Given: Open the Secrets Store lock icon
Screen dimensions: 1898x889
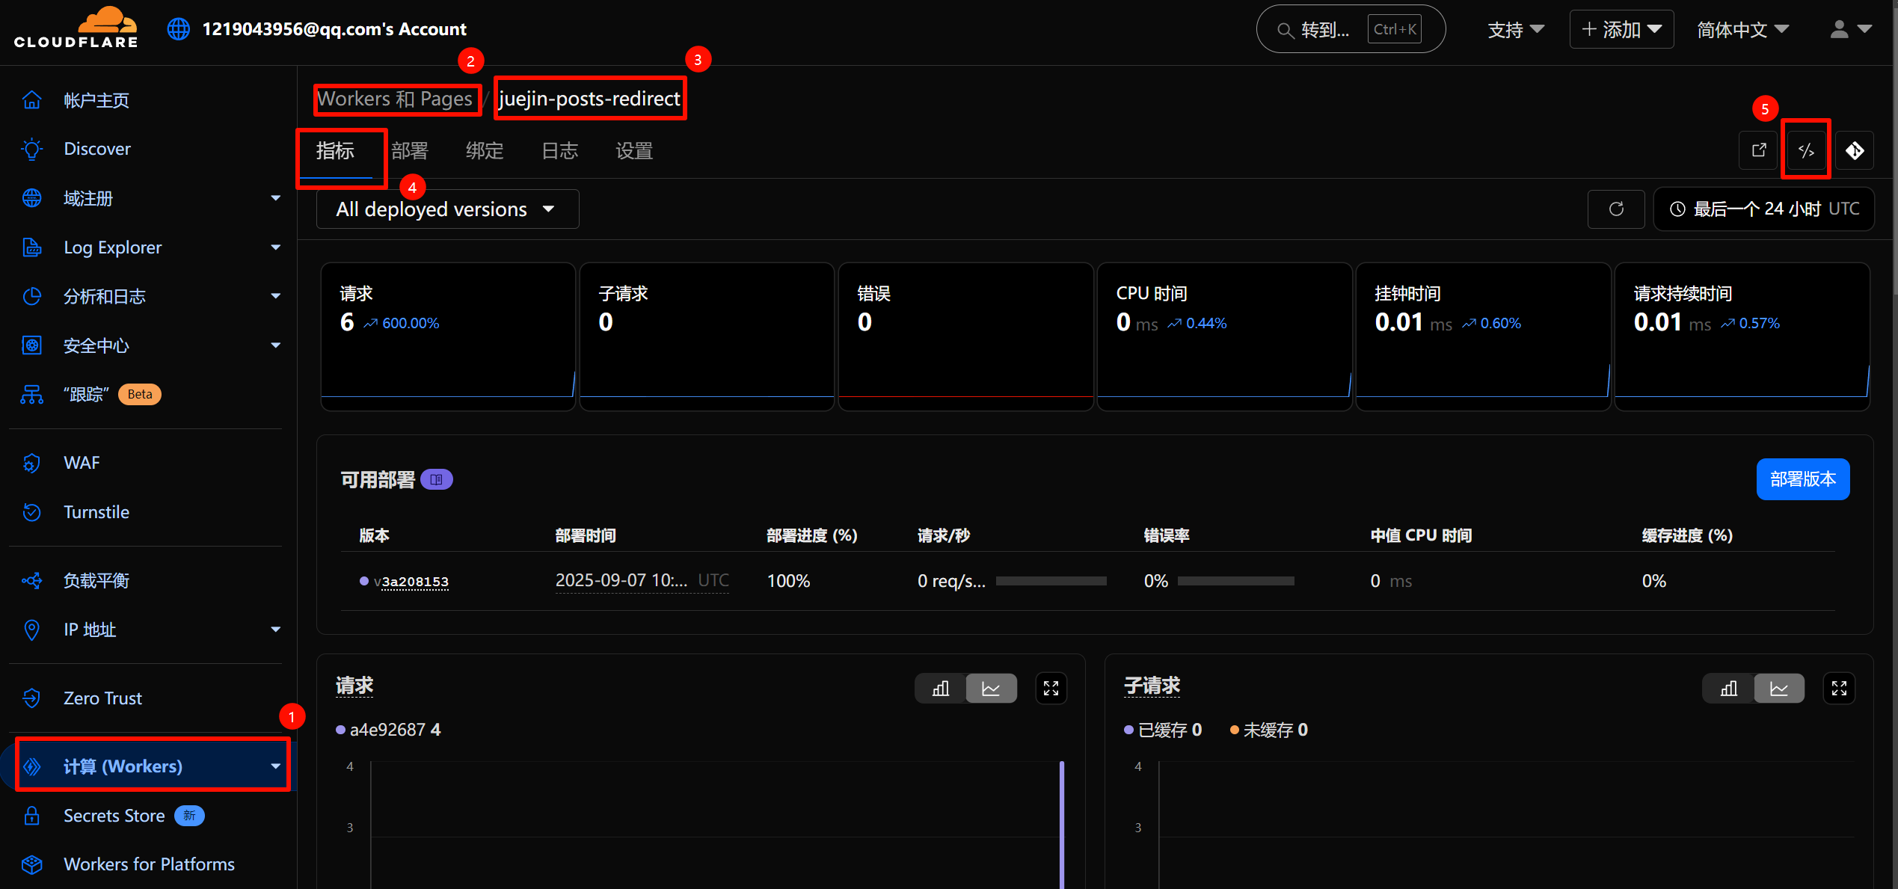Looking at the screenshot, I should [31, 816].
